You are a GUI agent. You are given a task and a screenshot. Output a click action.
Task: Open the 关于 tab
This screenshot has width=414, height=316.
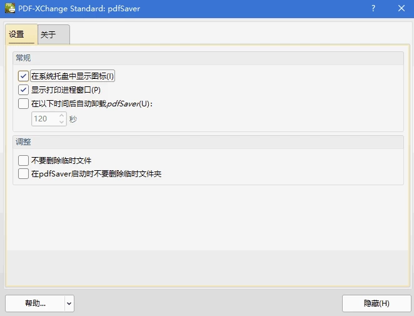(49, 35)
